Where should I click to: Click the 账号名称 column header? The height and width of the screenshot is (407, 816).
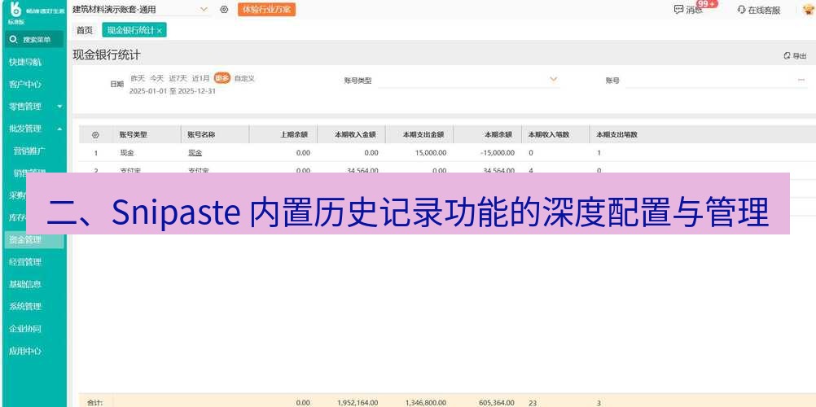coord(201,135)
